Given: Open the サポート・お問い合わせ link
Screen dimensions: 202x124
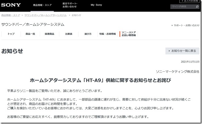Looking at the screenshot, I should [186, 25].
